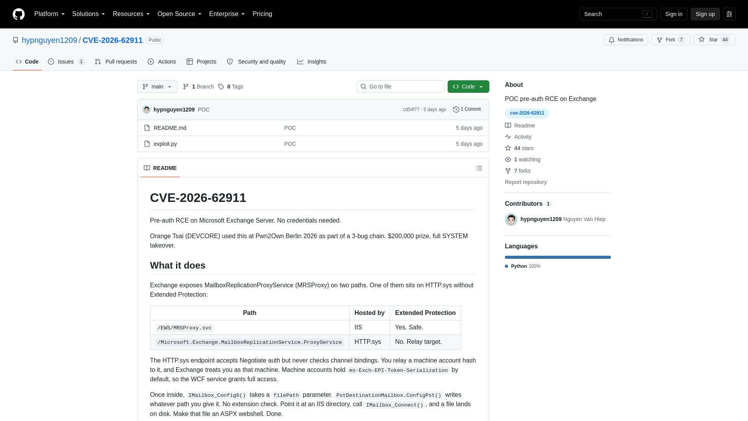Open contributor avatar of hypnguyen1209
This screenshot has width=748, height=421.
[511, 219]
